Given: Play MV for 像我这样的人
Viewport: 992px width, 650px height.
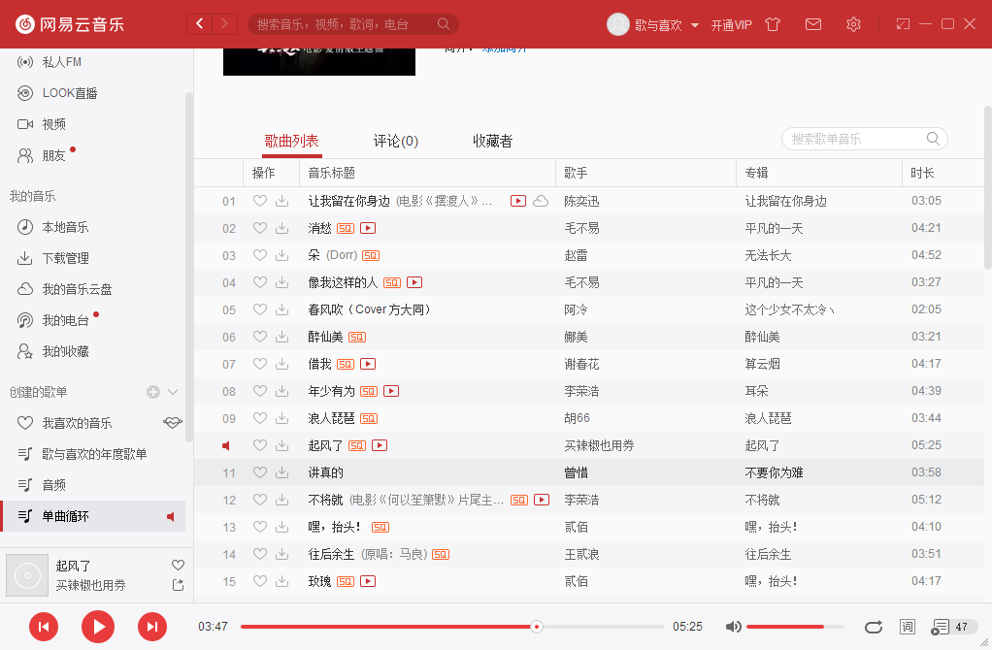Looking at the screenshot, I should (414, 282).
